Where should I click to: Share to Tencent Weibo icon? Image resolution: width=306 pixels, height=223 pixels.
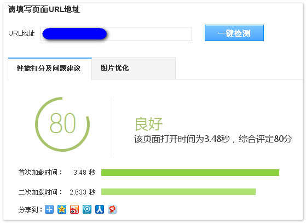87,209
